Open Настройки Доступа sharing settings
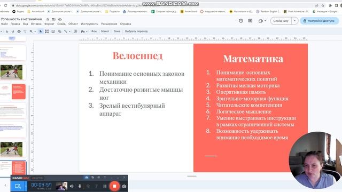The height and width of the screenshot is (192, 342). [320, 21]
